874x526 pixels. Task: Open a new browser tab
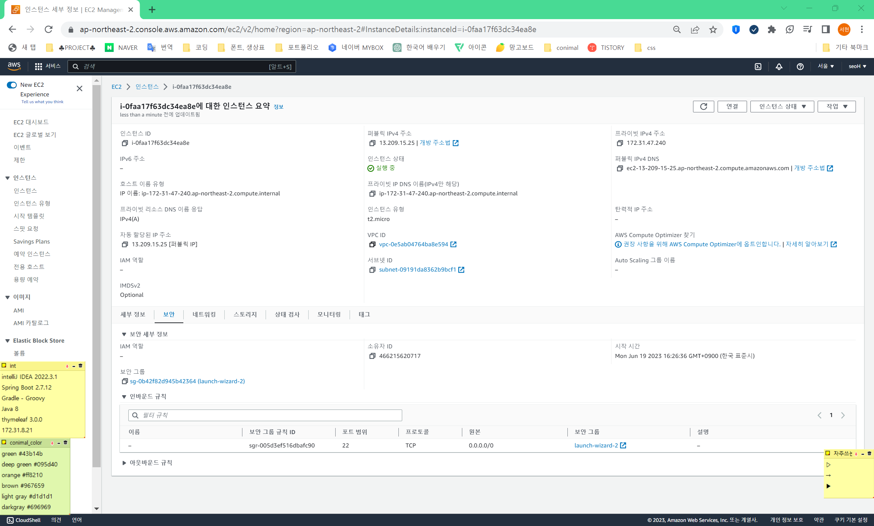click(152, 10)
